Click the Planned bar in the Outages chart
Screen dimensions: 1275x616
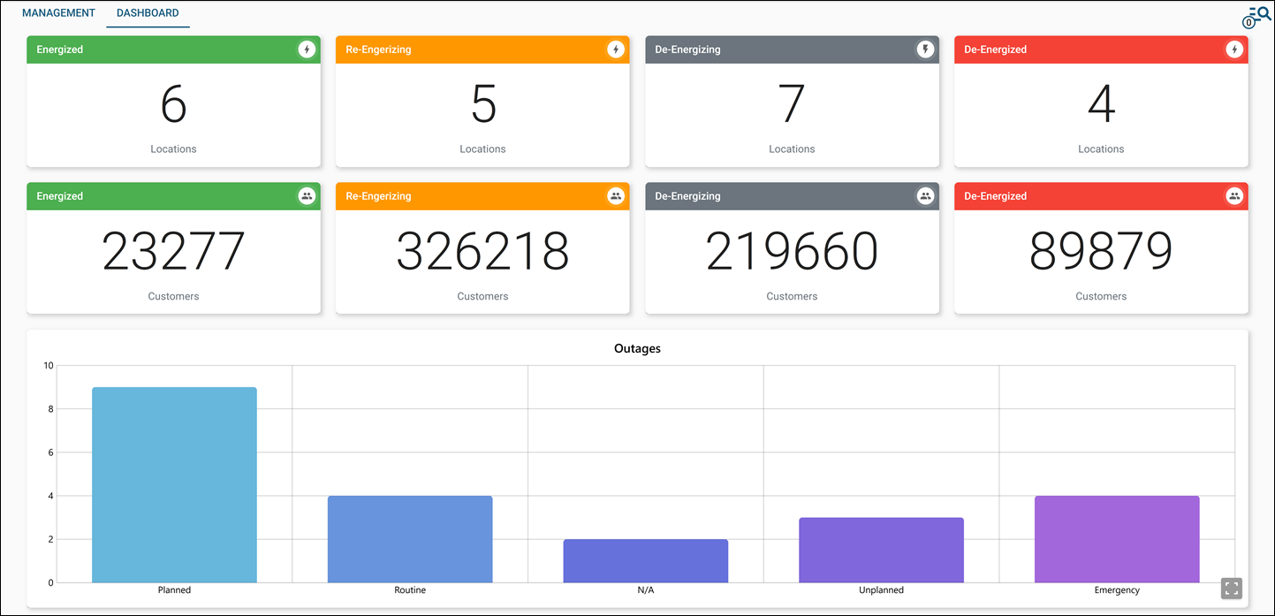174,484
